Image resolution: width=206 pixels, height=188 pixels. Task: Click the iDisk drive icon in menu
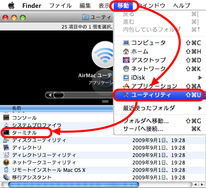coord(126,78)
